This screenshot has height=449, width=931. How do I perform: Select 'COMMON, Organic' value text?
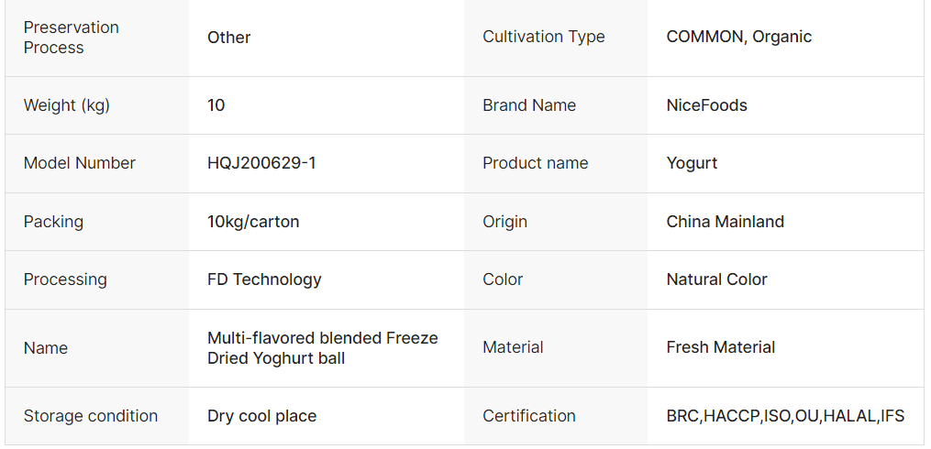[738, 37]
